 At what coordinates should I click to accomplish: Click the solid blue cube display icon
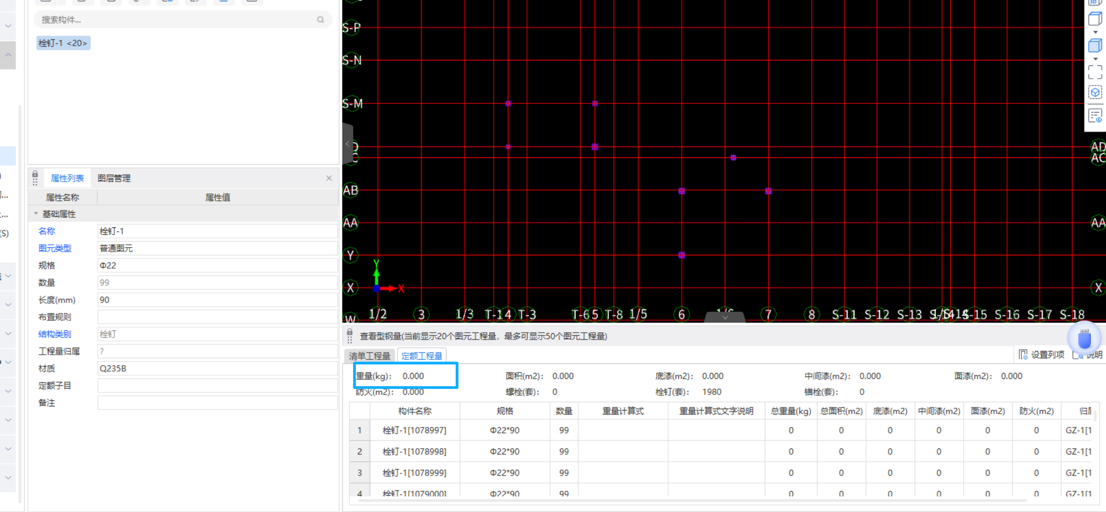pyautogui.click(x=1095, y=46)
